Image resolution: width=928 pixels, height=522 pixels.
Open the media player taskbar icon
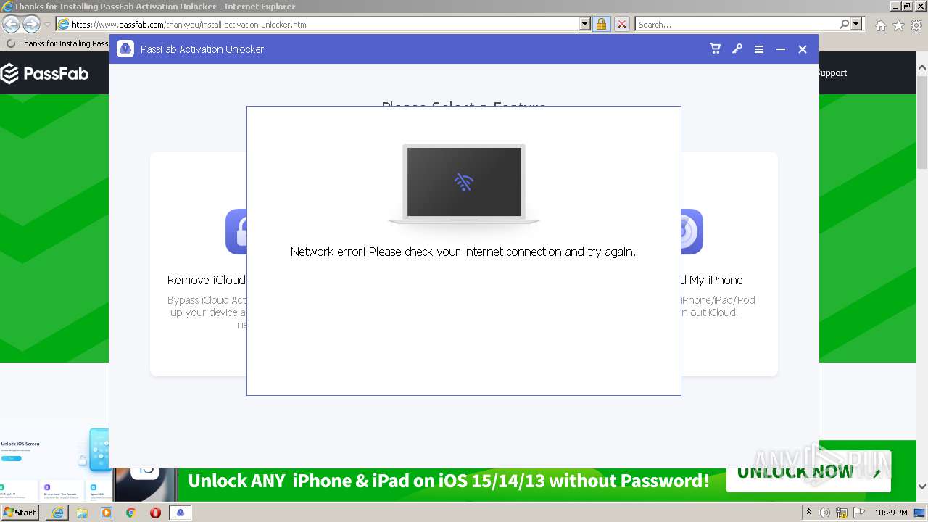pyautogui.click(x=107, y=513)
